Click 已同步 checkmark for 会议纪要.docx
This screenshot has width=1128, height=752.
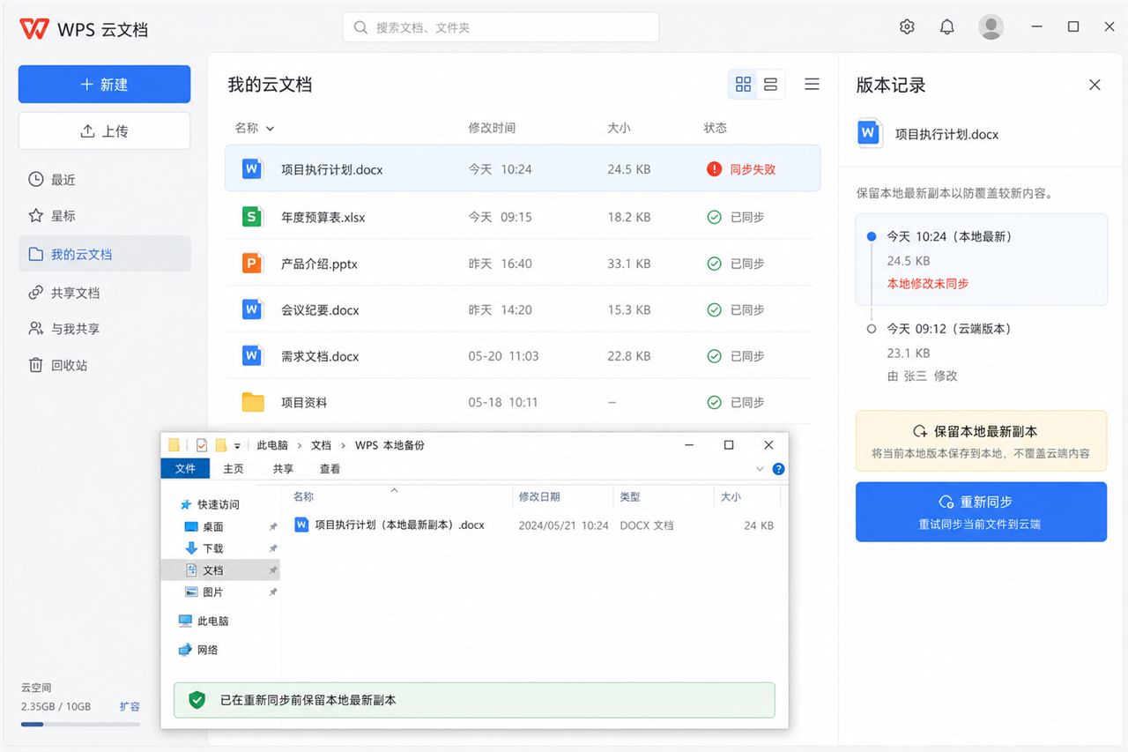[x=714, y=309]
